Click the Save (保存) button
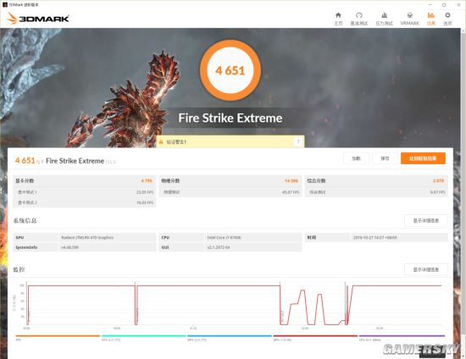 click(x=385, y=158)
